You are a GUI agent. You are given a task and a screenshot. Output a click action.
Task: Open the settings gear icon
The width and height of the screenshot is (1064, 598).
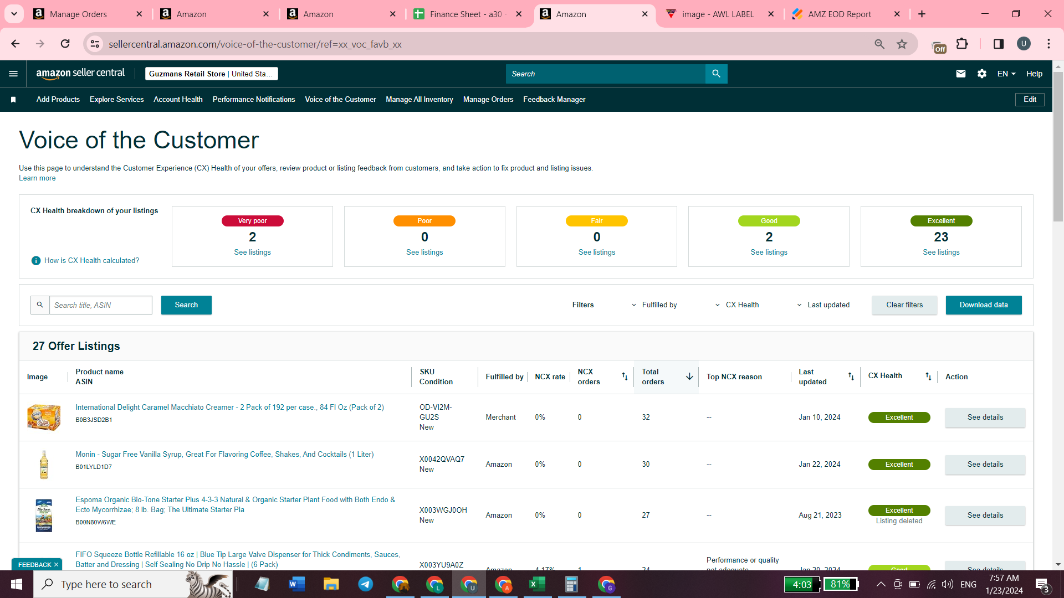[x=982, y=74]
